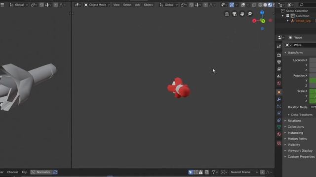Switch to wireframe viewport shading

pos(260,5)
